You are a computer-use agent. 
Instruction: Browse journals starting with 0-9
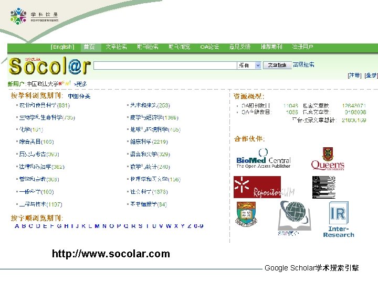pos(198,226)
